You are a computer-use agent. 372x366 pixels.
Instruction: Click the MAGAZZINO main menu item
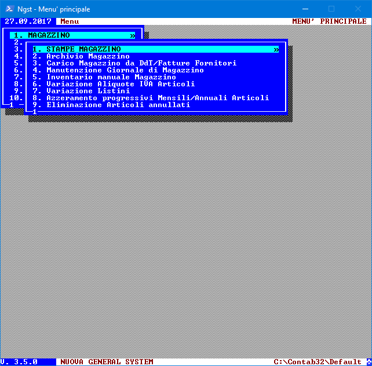point(49,35)
